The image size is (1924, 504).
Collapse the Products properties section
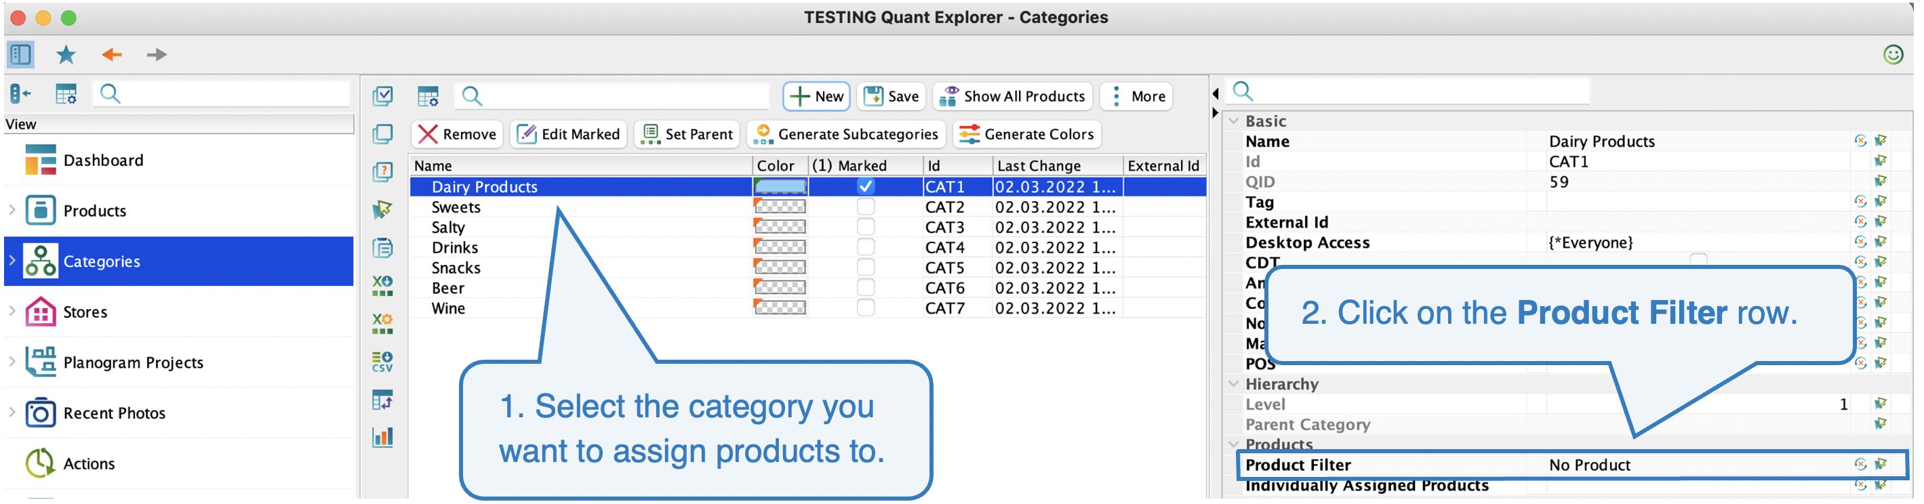click(1234, 444)
